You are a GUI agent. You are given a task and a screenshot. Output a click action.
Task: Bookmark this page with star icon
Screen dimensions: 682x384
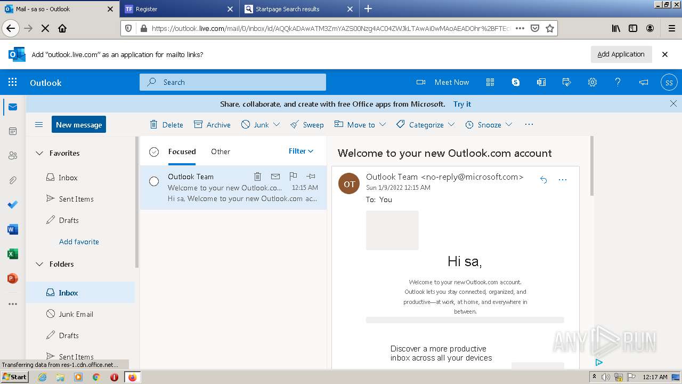tap(550, 28)
